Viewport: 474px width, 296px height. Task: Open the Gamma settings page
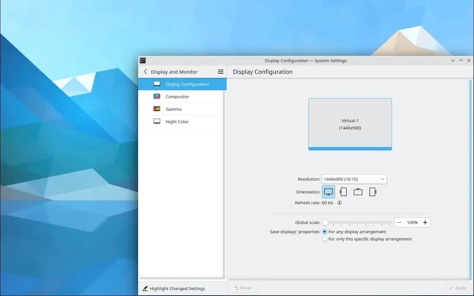tap(182, 109)
